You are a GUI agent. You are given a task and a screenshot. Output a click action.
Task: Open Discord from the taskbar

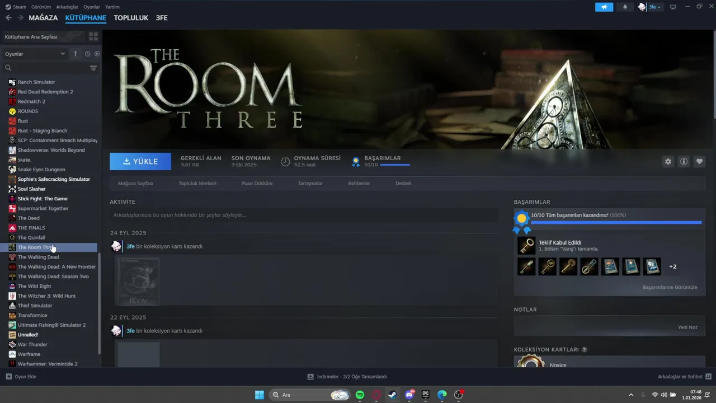[x=409, y=395]
